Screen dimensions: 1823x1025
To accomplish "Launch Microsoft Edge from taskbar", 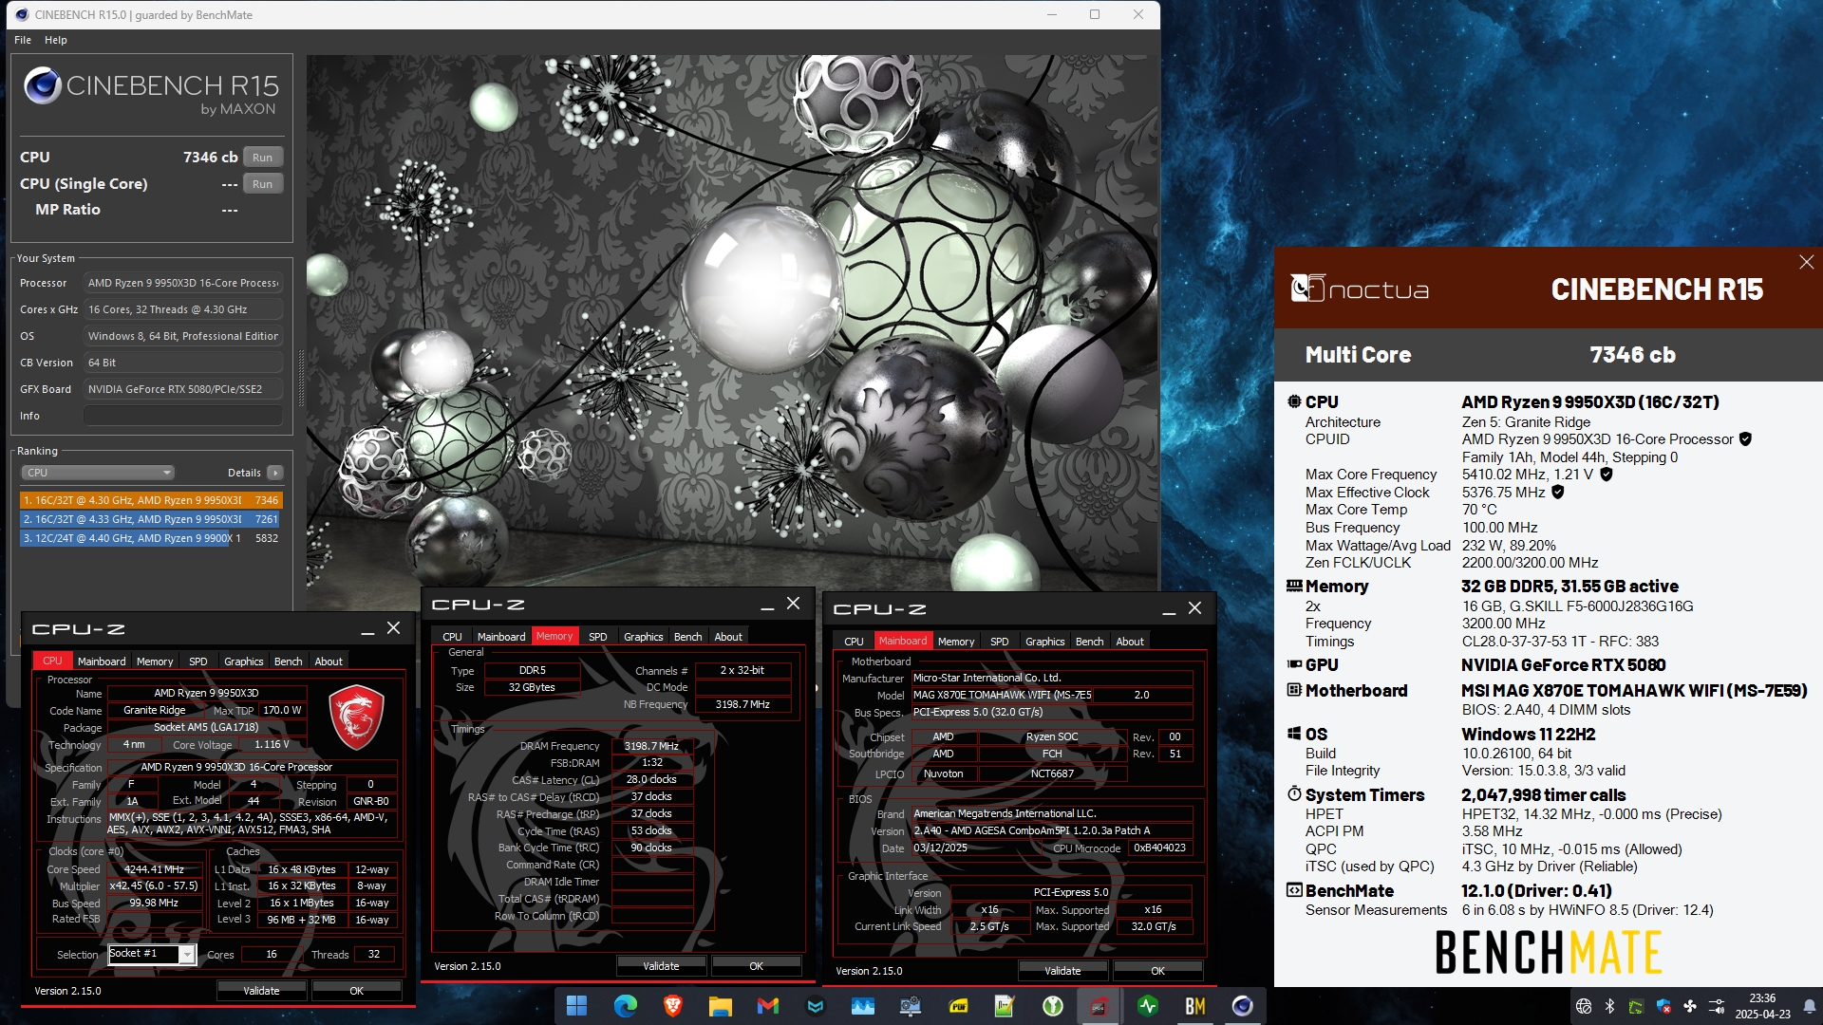I will tap(625, 1006).
